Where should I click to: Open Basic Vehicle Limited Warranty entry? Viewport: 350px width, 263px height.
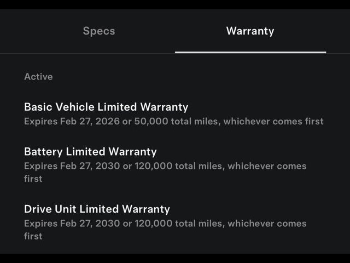click(x=106, y=107)
